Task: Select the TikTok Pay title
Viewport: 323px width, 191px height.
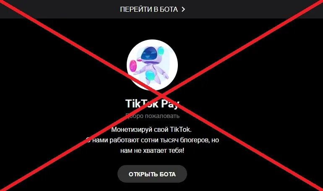Action: (x=152, y=103)
